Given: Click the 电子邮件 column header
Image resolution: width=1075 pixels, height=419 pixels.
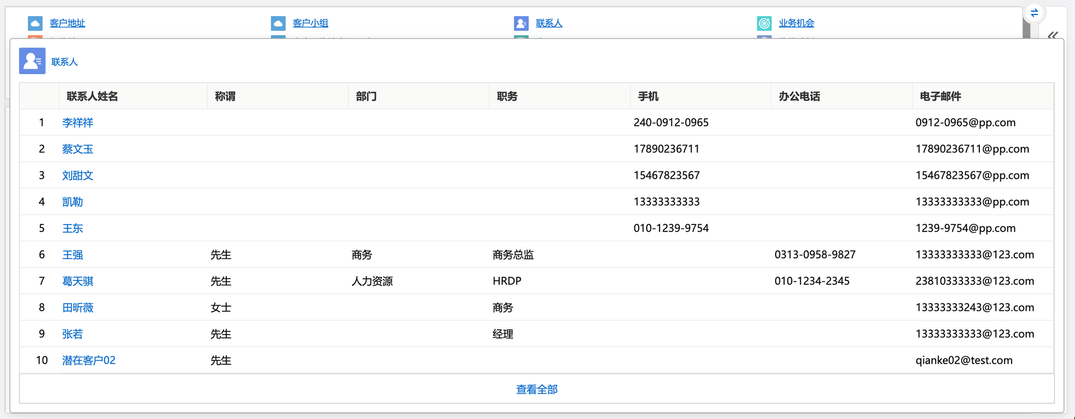Looking at the screenshot, I should point(940,96).
